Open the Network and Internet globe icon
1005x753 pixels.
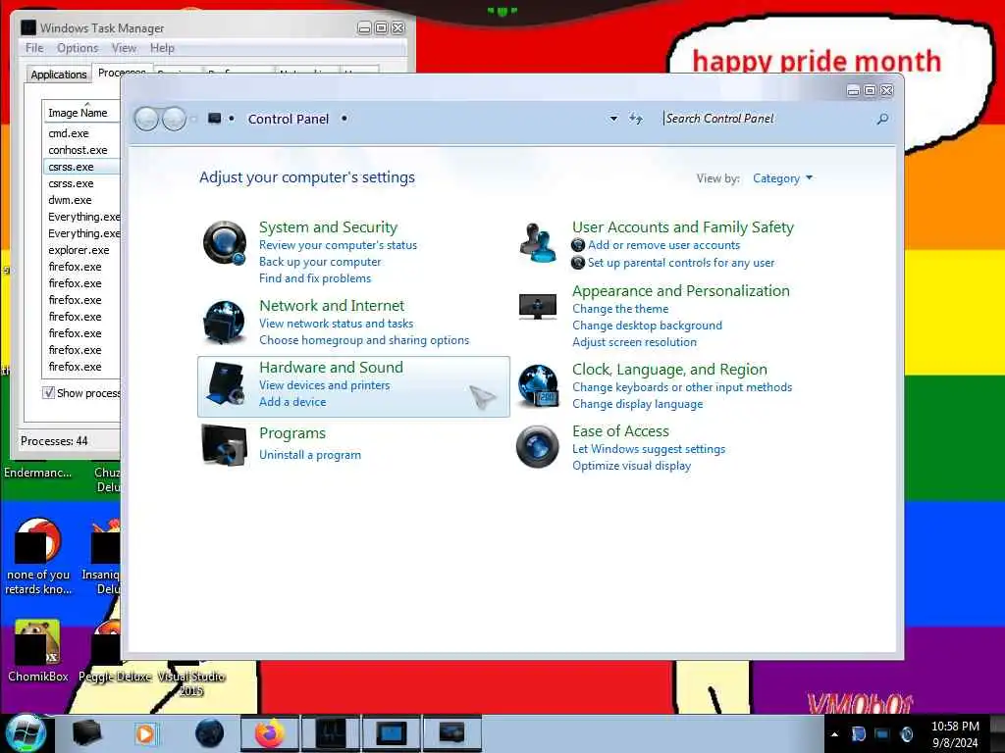(225, 322)
